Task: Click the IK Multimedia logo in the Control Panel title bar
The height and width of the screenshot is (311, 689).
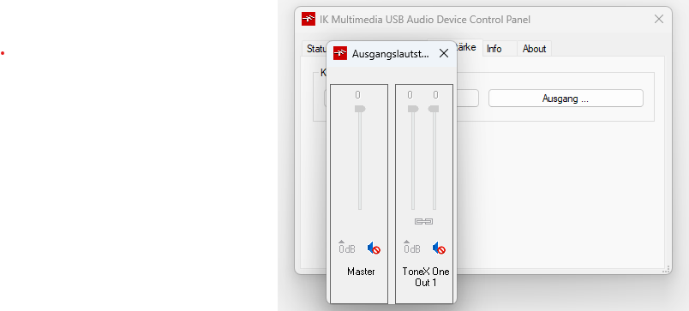Action: tap(309, 20)
